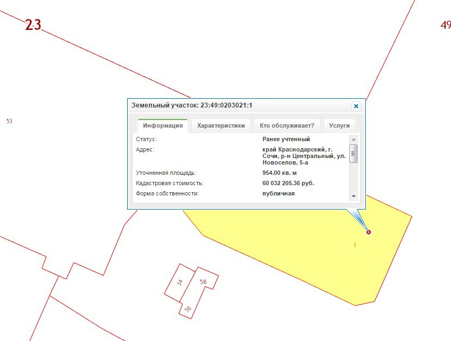Select the Кто обслуживает? tab
Screen dimensions: 451x341
click(287, 125)
